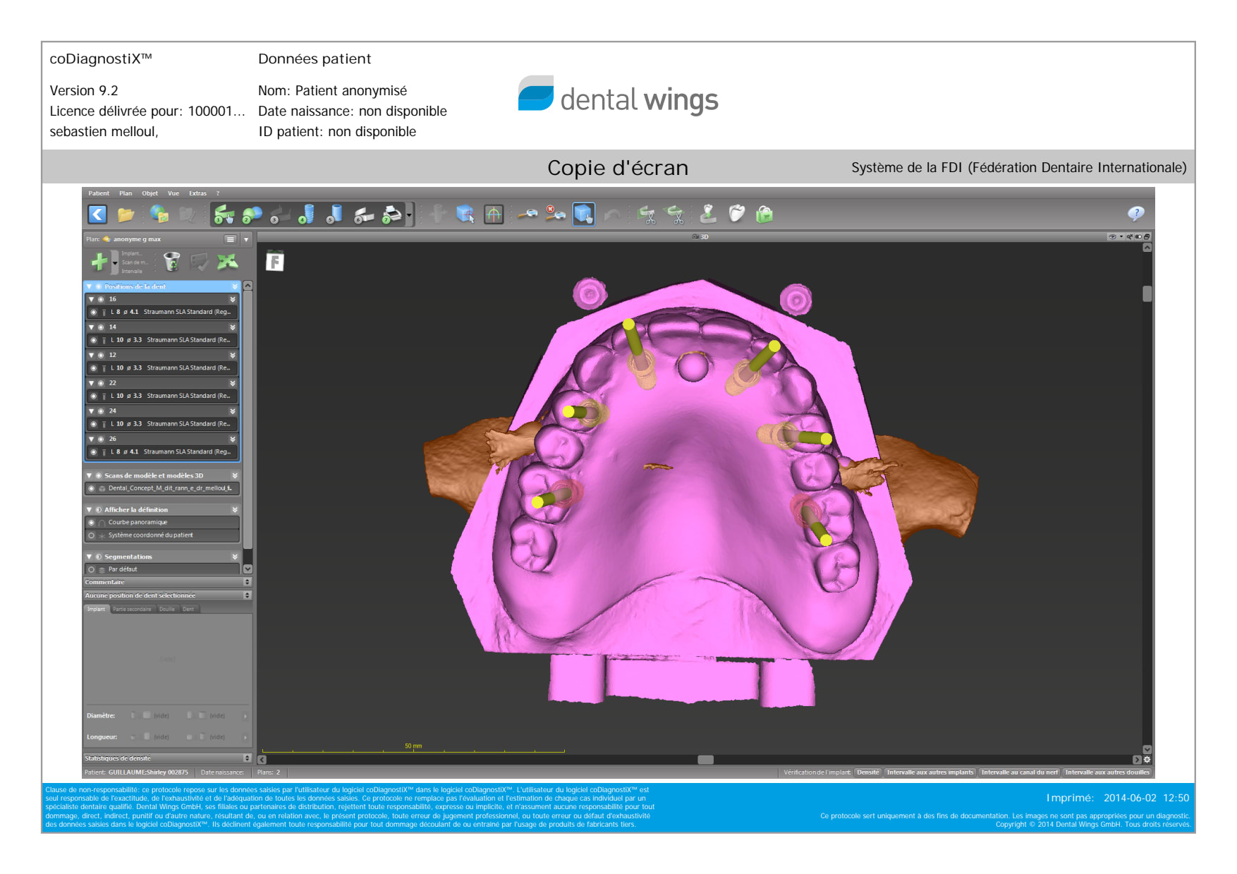Click the tooth icon in the toolbar
The image size is (1237, 874).
736,214
